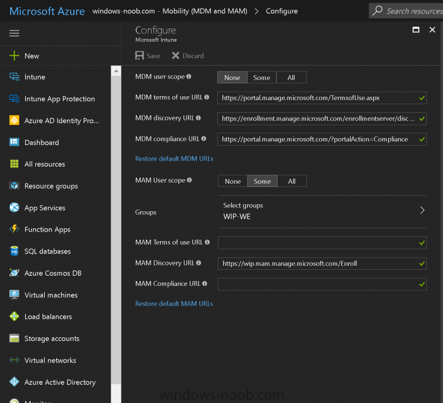Screen dimensions: 443x403
Task: Open Azure AD Identity Protection icon
Action: (14, 120)
